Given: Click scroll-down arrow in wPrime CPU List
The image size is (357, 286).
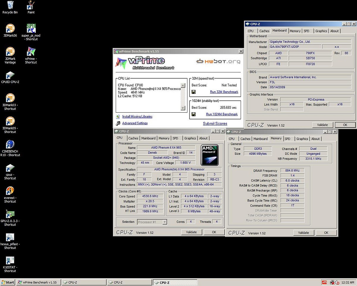Looking at the screenshot, I should [183, 108].
